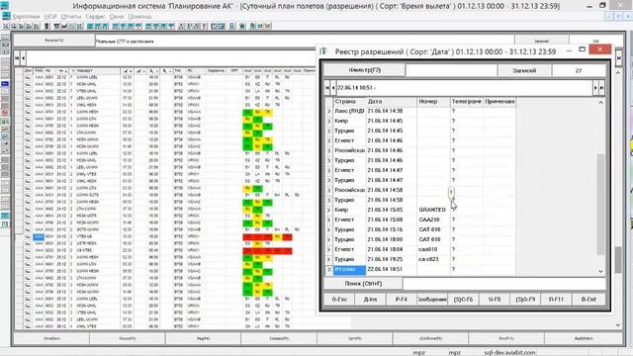Image resolution: width=633 pixels, height=356 pixels.
Task: Expand the Кипр GRANTED row
Action: coord(329,210)
